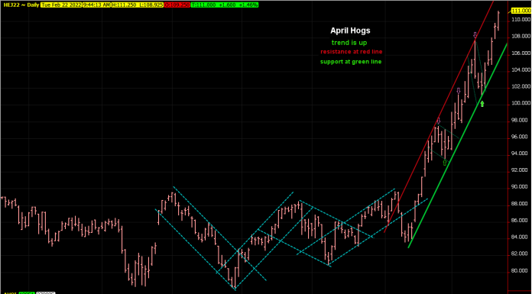This screenshot has width=532, height=294.
Task: Click the 94.000 price axis label
Action: tap(521, 153)
